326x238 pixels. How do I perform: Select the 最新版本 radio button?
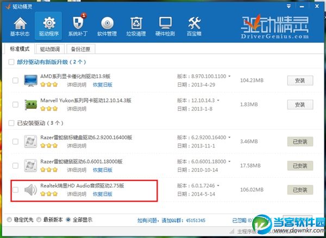click(39, 220)
